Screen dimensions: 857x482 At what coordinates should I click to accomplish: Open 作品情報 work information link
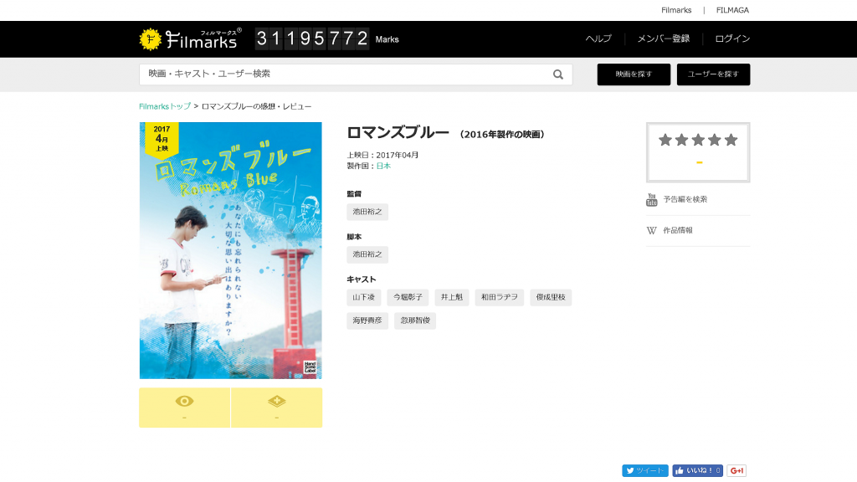(x=678, y=231)
